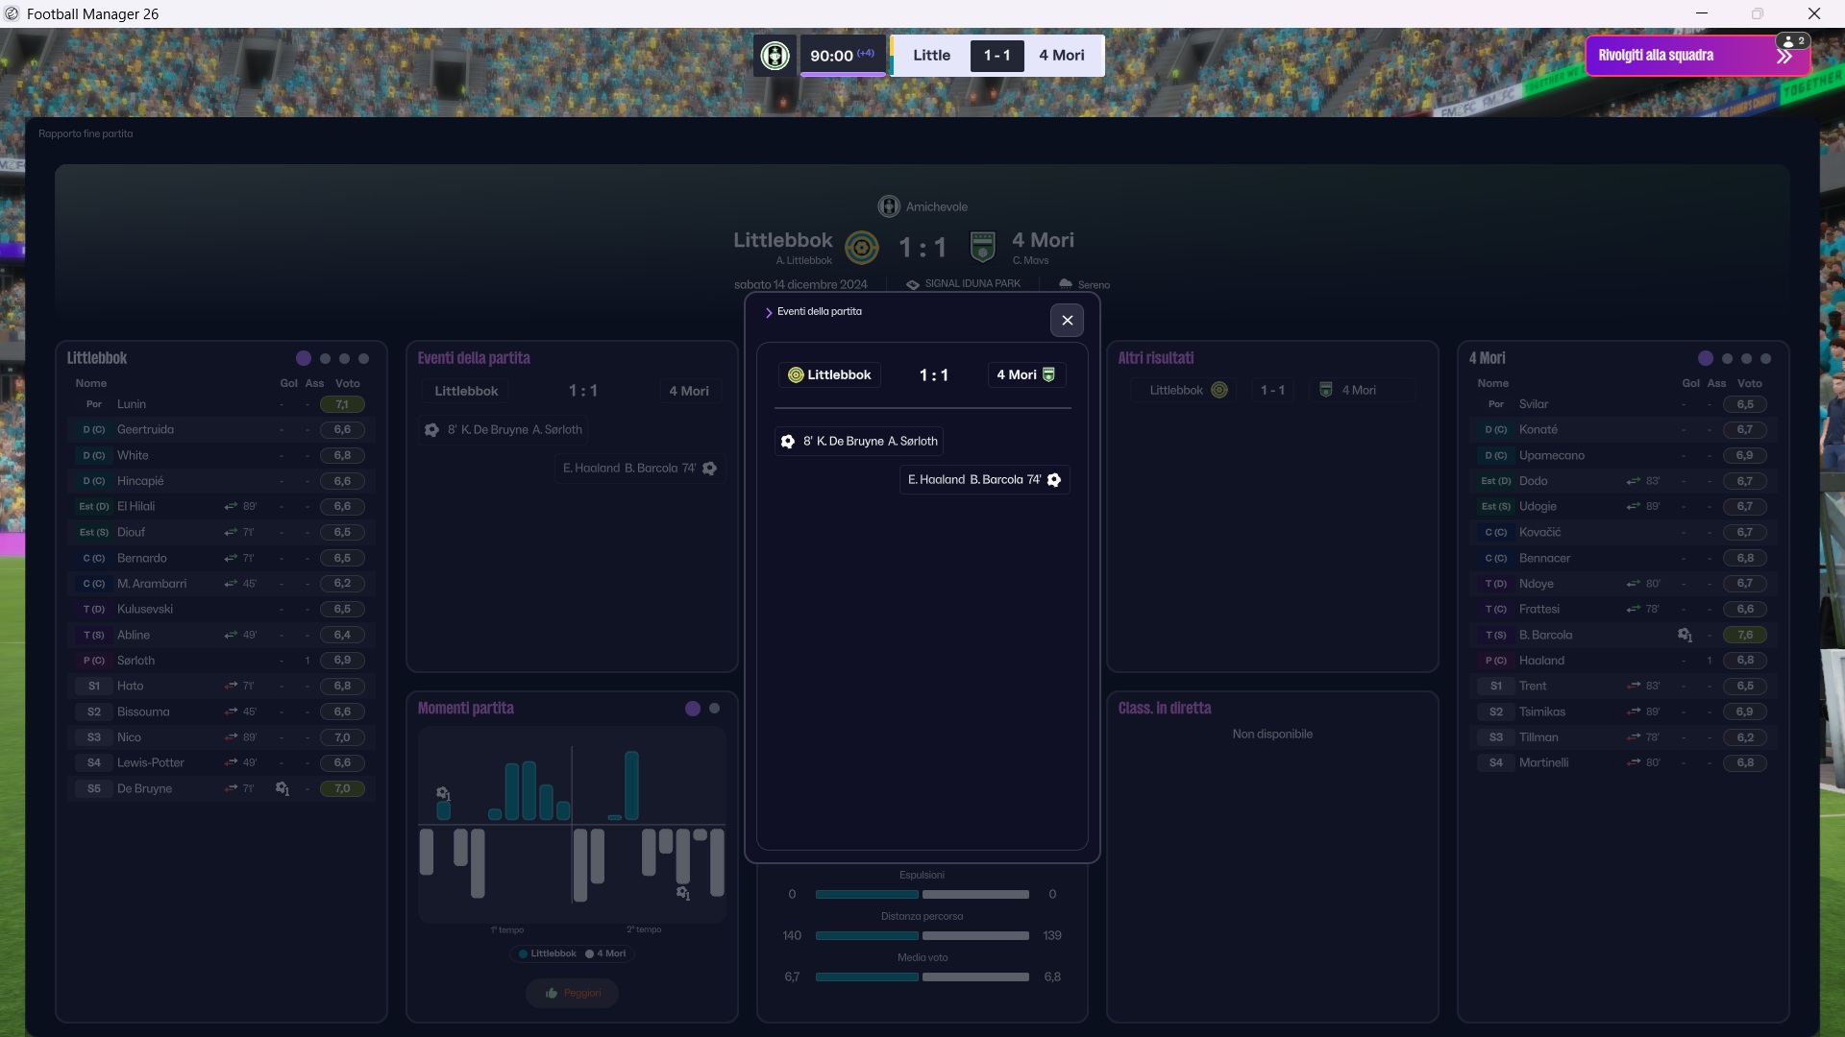
Task: Open Haaland's player row in the 4 Mori lineup
Action: tap(1624, 661)
